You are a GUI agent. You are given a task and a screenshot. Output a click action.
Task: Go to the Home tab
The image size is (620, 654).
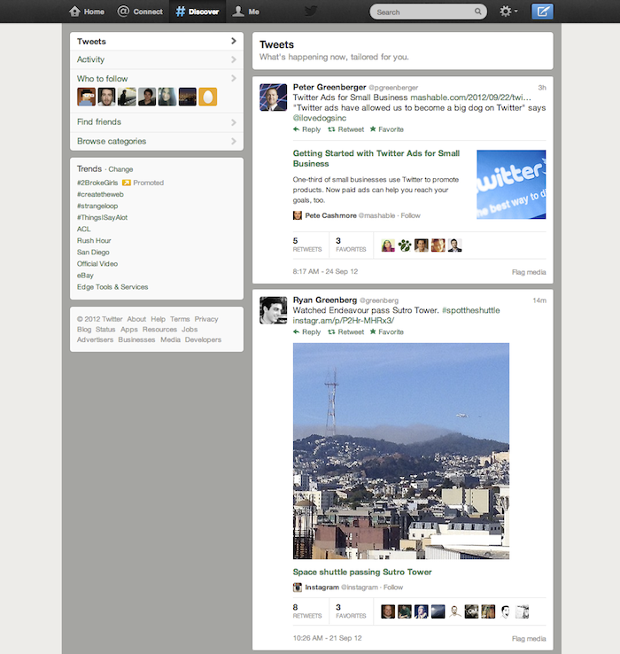click(87, 12)
